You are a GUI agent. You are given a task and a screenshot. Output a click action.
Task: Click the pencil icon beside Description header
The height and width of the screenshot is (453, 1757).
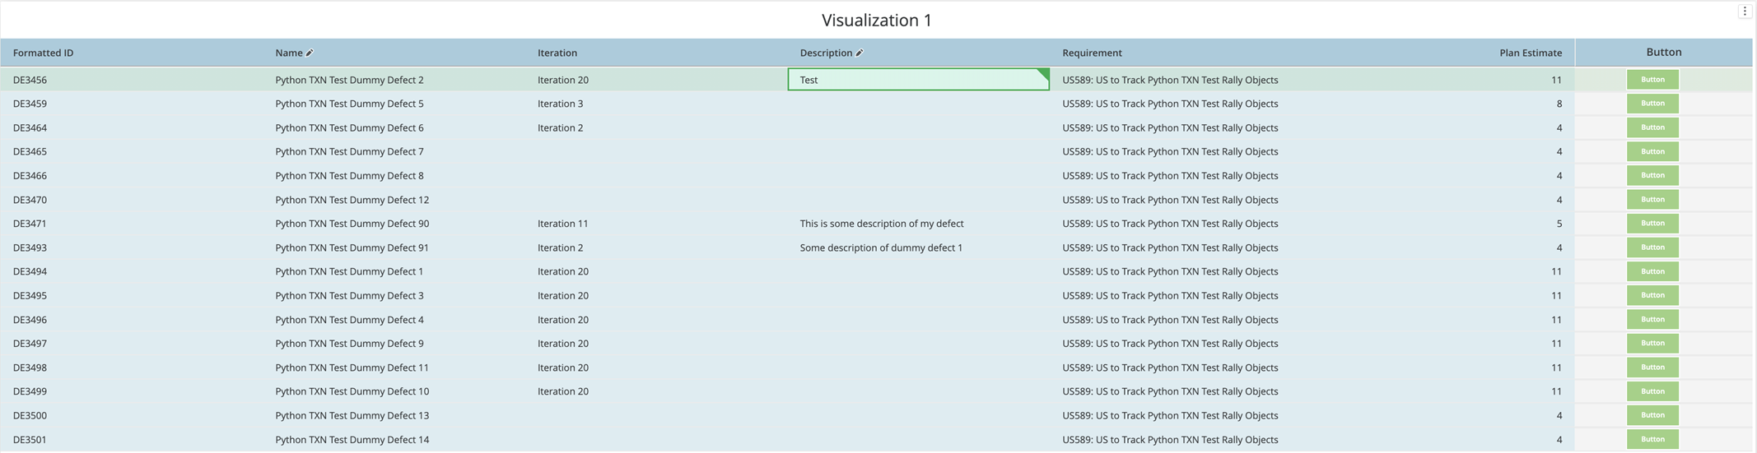coord(859,53)
